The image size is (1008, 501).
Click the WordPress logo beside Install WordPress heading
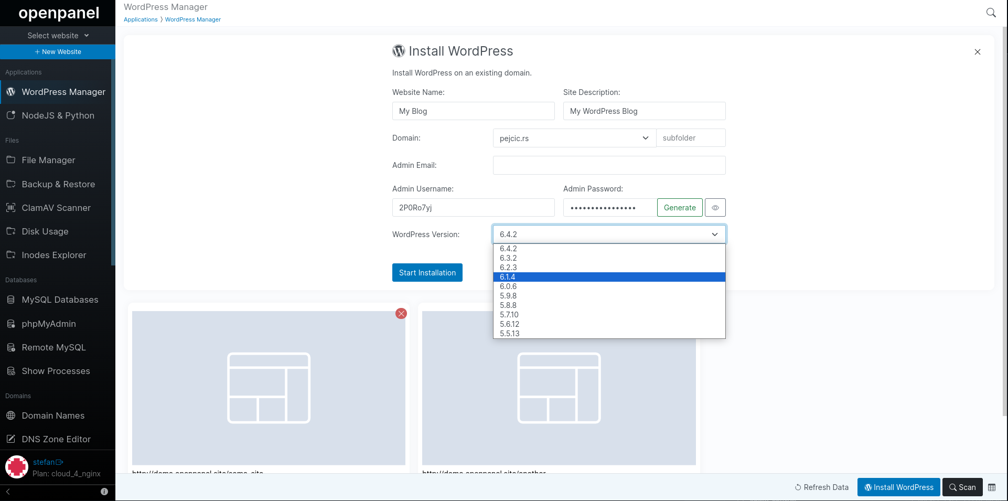[x=399, y=51]
